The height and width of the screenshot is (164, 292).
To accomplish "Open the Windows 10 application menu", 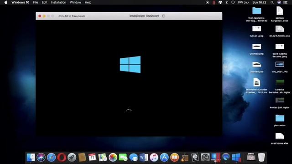I will (20, 2).
